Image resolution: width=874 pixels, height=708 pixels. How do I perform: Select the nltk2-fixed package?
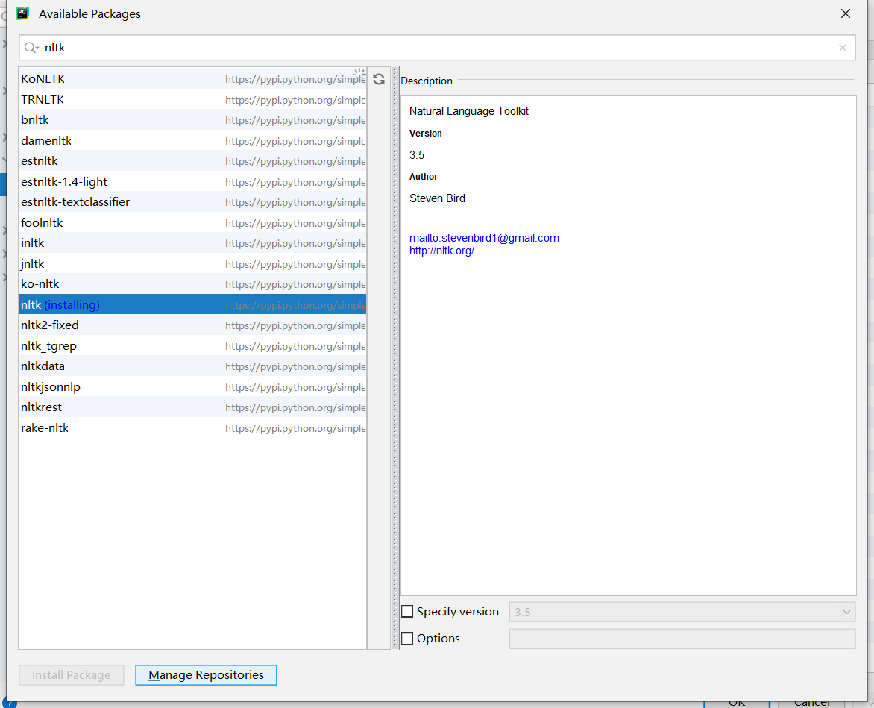pos(192,325)
